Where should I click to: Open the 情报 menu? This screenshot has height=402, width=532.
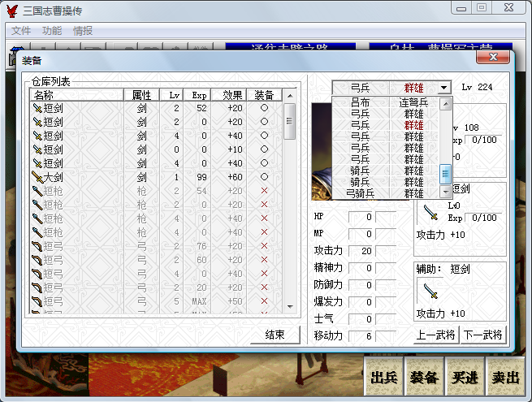point(83,31)
